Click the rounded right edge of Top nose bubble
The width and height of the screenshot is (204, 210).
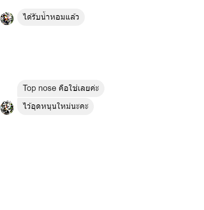(102, 88)
